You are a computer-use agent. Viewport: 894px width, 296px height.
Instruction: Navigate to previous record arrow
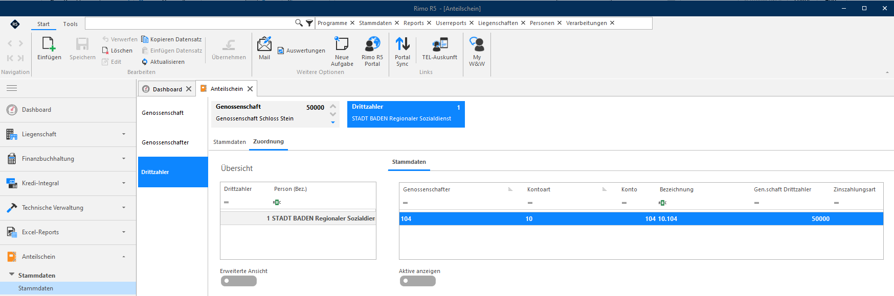pyautogui.click(x=10, y=43)
